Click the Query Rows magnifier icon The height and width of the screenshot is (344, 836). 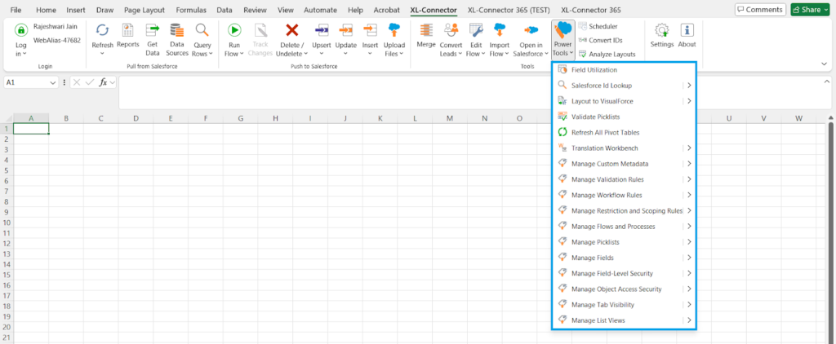[202, 30]
